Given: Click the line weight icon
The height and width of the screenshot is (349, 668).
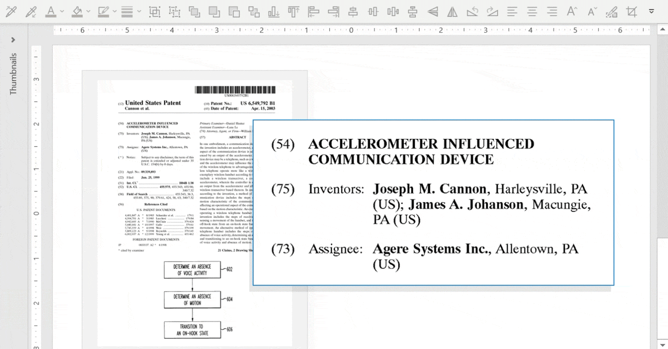Looking at the screenshot, I should (127, 11).
